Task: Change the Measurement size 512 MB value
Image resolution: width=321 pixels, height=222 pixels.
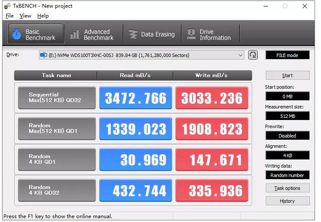Action: [287, 116]
